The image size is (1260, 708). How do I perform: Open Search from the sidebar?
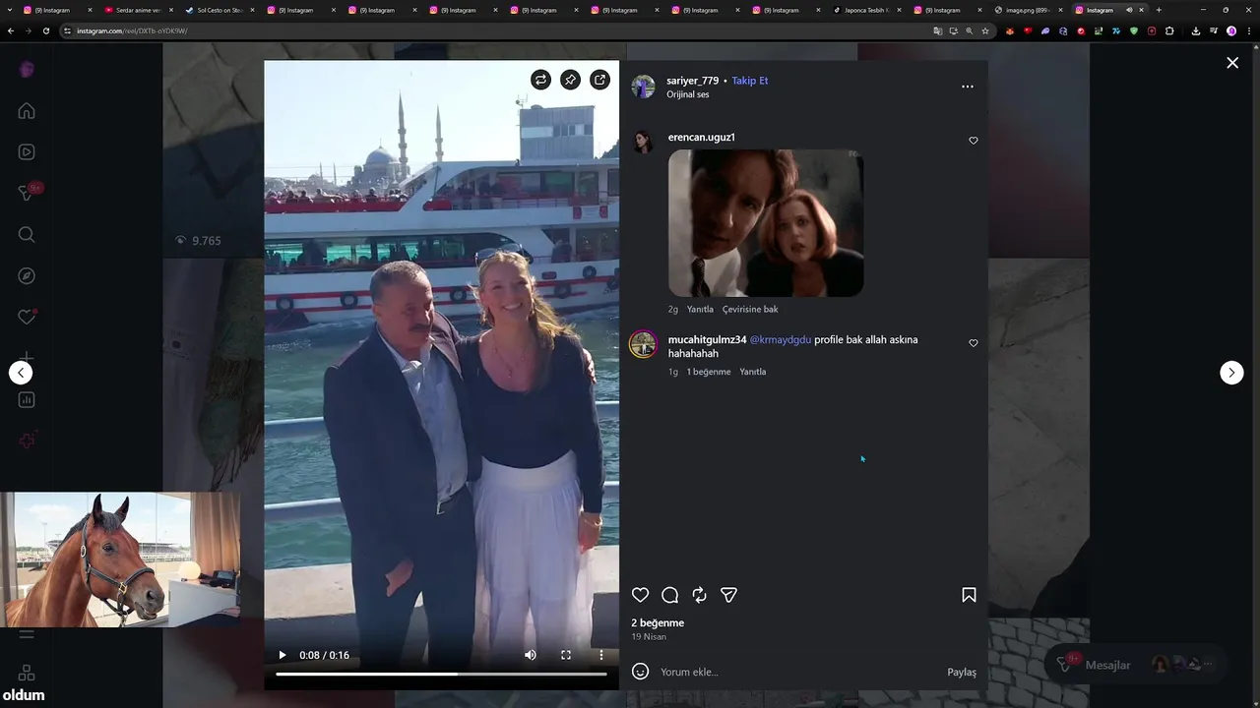tap(27, 235)
